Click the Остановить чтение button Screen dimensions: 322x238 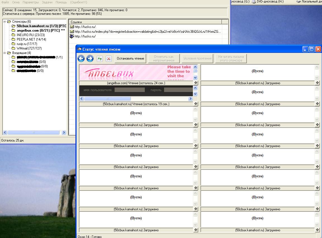(131, 58)
